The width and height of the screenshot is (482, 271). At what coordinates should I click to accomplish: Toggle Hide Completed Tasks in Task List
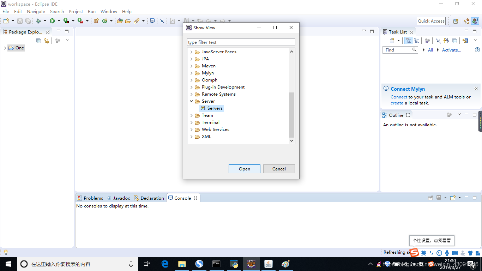pos(438,41)
